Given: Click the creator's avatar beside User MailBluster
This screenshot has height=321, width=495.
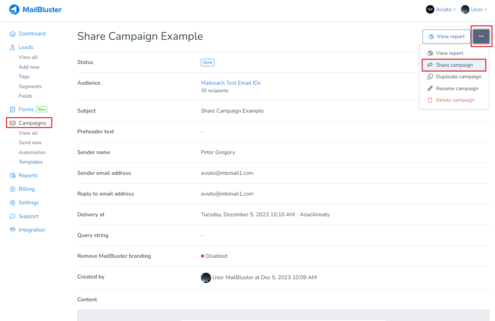Looking at the screenshot, I should pos(206,277).
